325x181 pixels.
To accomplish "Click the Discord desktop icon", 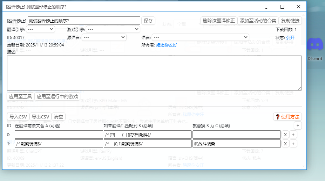I will coord(314,48).
